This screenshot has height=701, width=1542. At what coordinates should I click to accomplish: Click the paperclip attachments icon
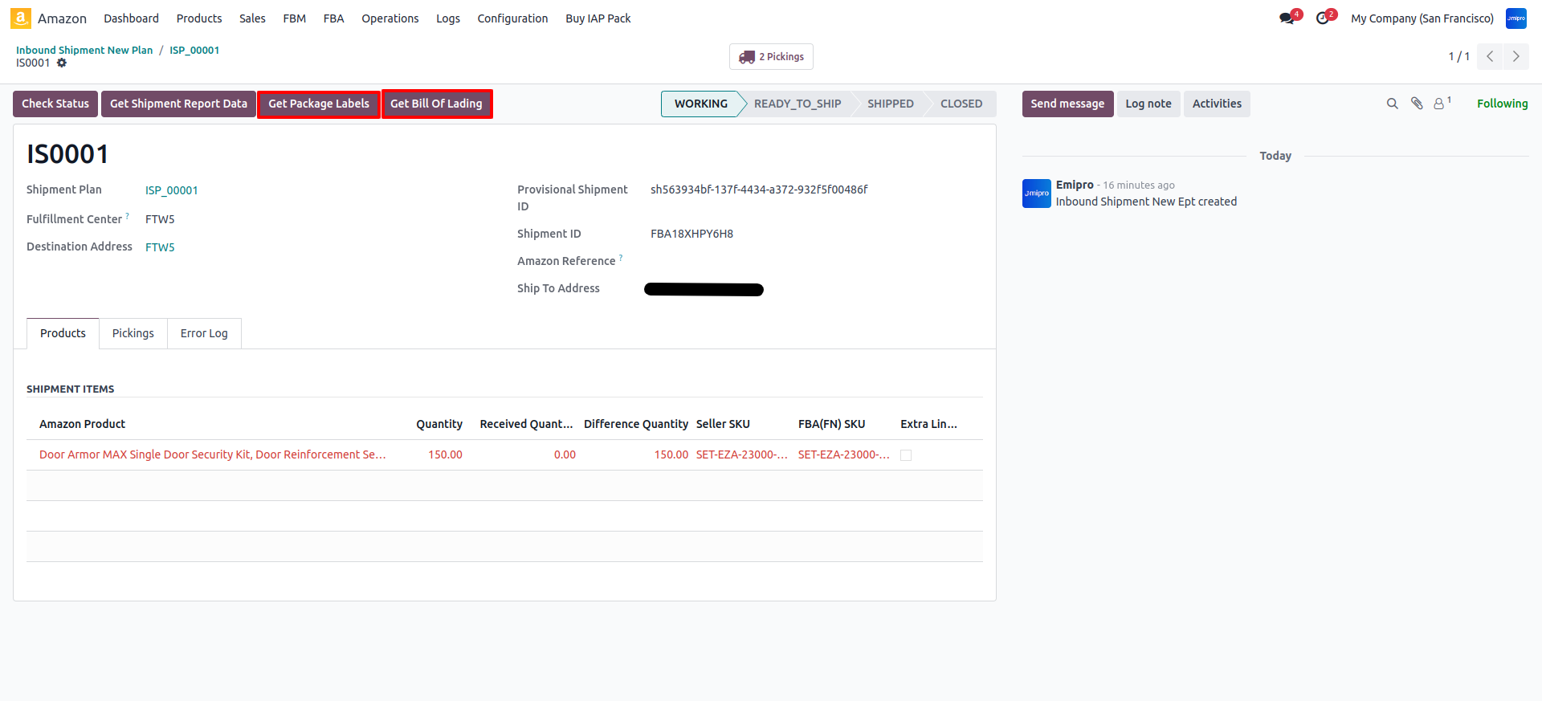[x=1417, y=104]
